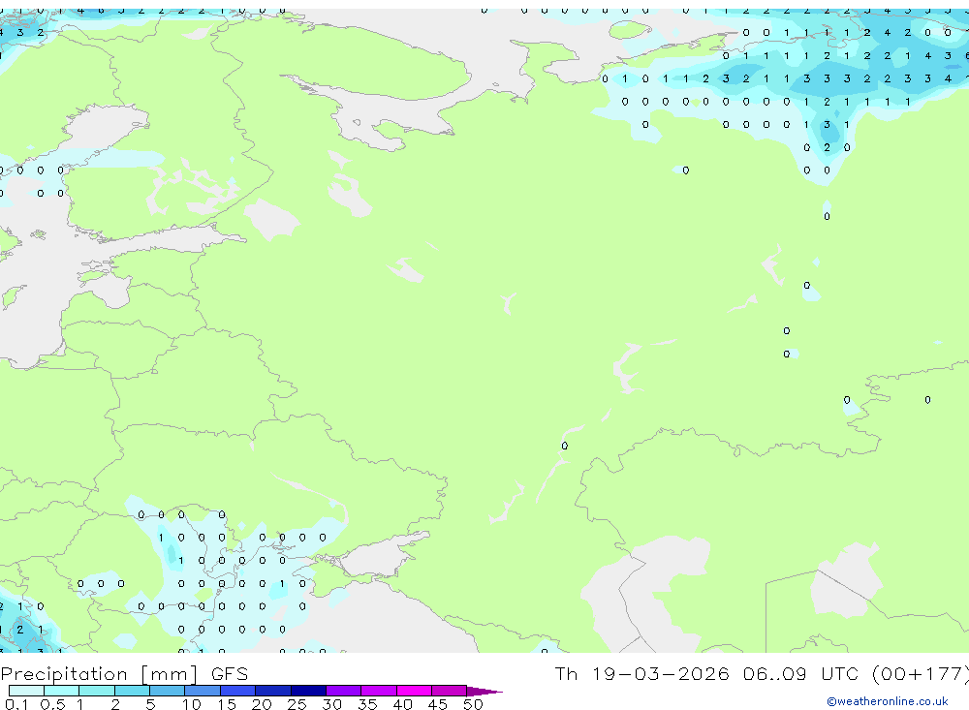Viewport: 969px width, 710px height.
Task: Click the '10' legend scale label
Action: pos(191,704)
